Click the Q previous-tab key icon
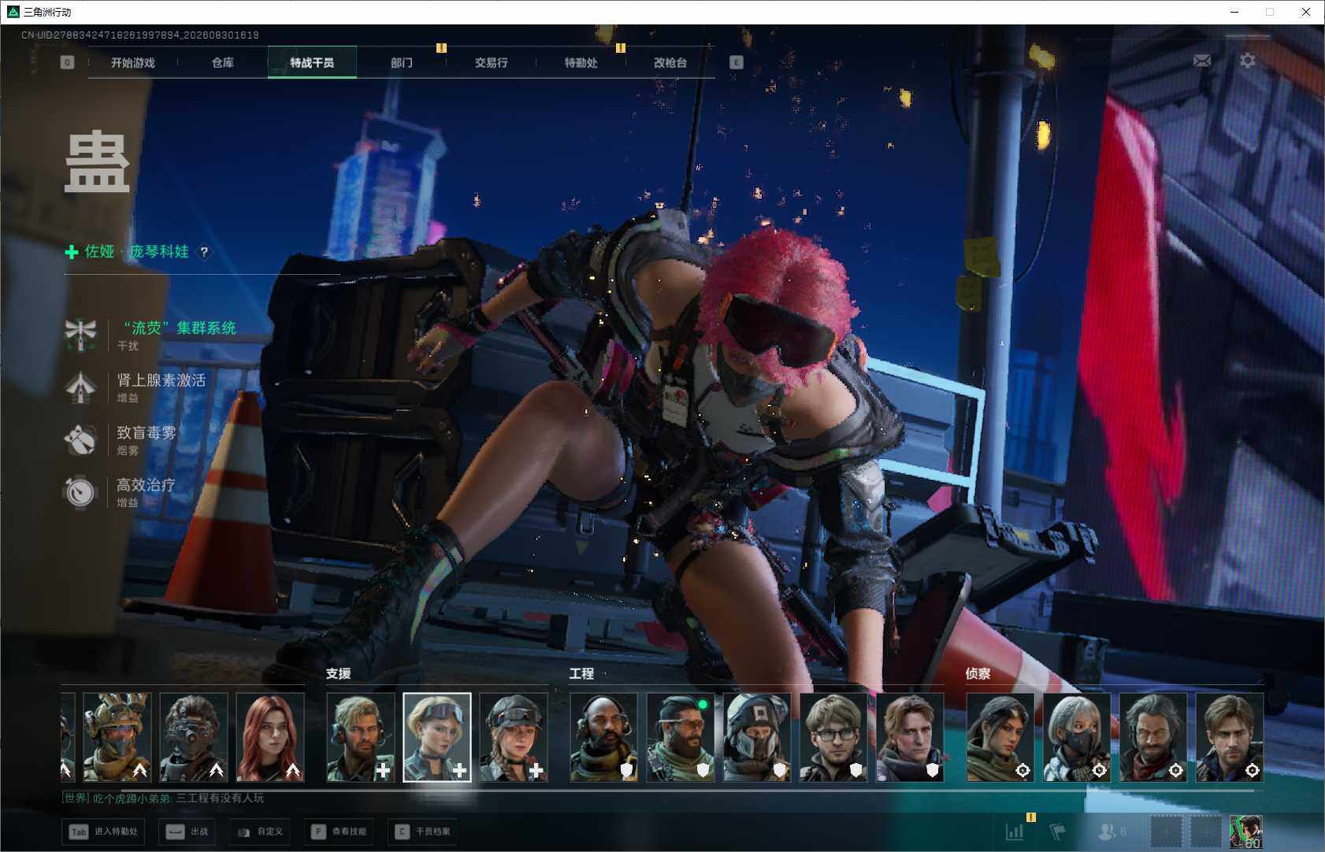The image size is (1325, 852). pyautogui.click(x=67, y=62)
